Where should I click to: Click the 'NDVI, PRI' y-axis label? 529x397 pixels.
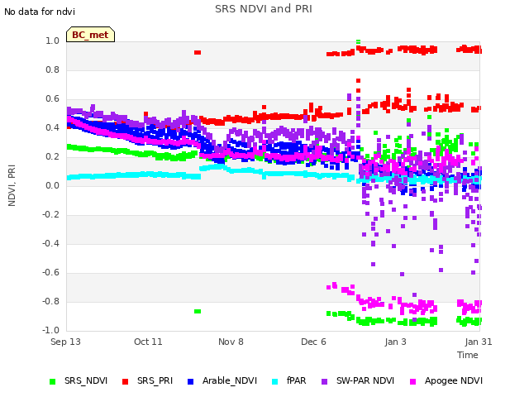pos(12,185)
